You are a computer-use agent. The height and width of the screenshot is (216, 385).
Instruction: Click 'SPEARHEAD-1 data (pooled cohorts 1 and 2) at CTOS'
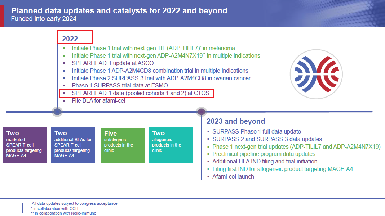click(140, 93)
